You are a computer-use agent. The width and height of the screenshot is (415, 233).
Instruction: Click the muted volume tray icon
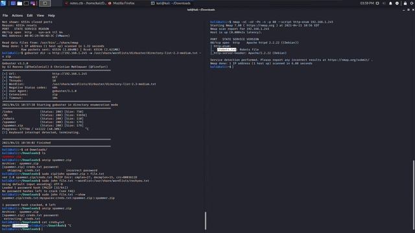click(384, 3)
